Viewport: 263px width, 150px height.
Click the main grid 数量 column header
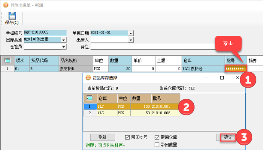point(120,61)
